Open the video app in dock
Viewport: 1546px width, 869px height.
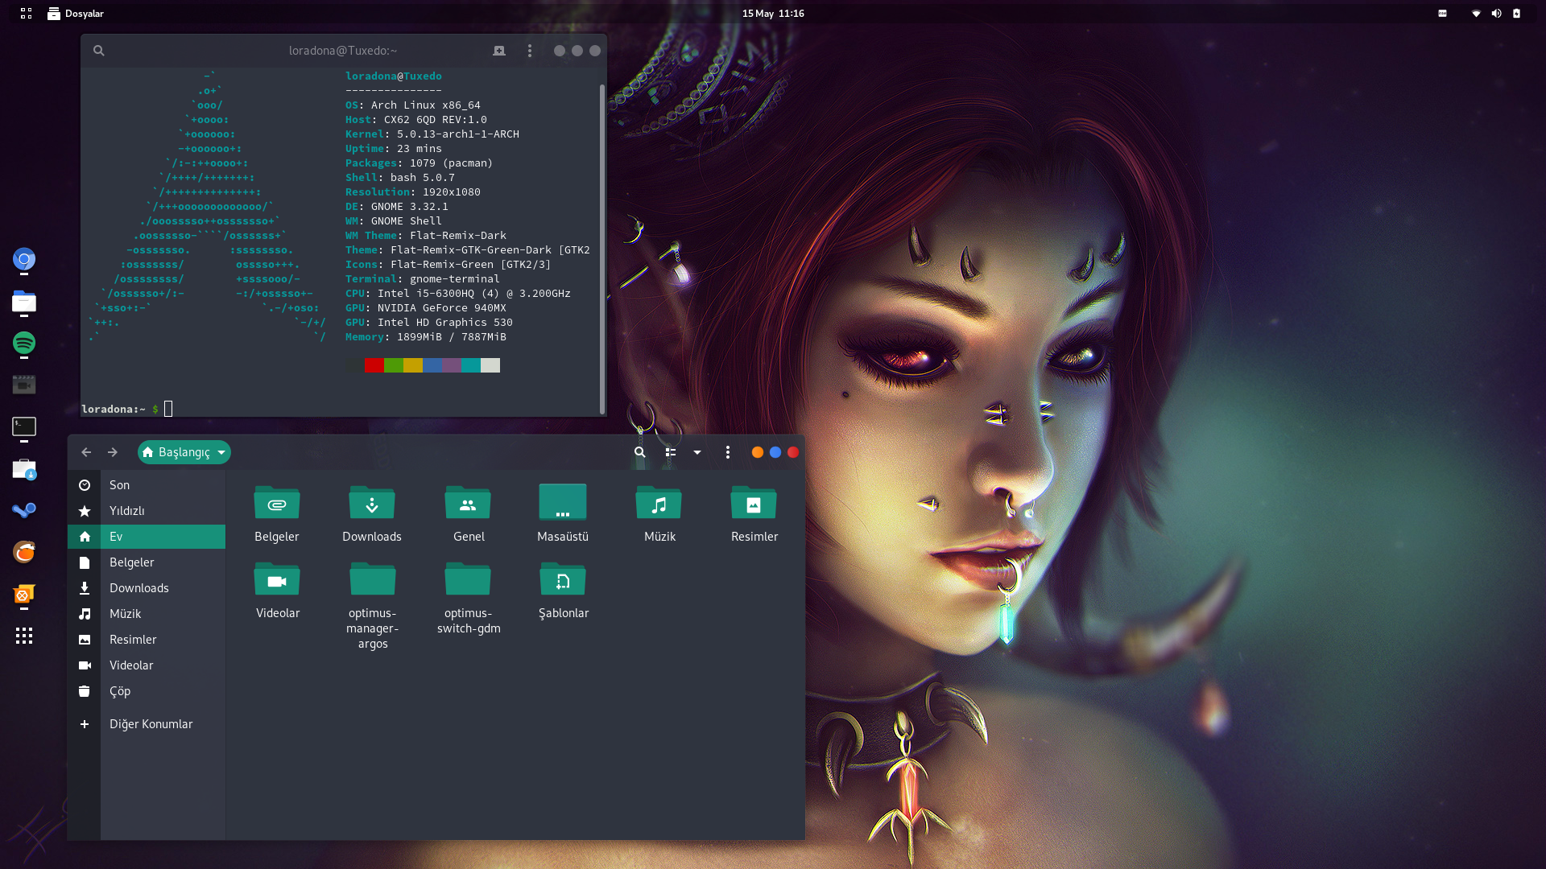pyautogui.click(x=24, y=385)
